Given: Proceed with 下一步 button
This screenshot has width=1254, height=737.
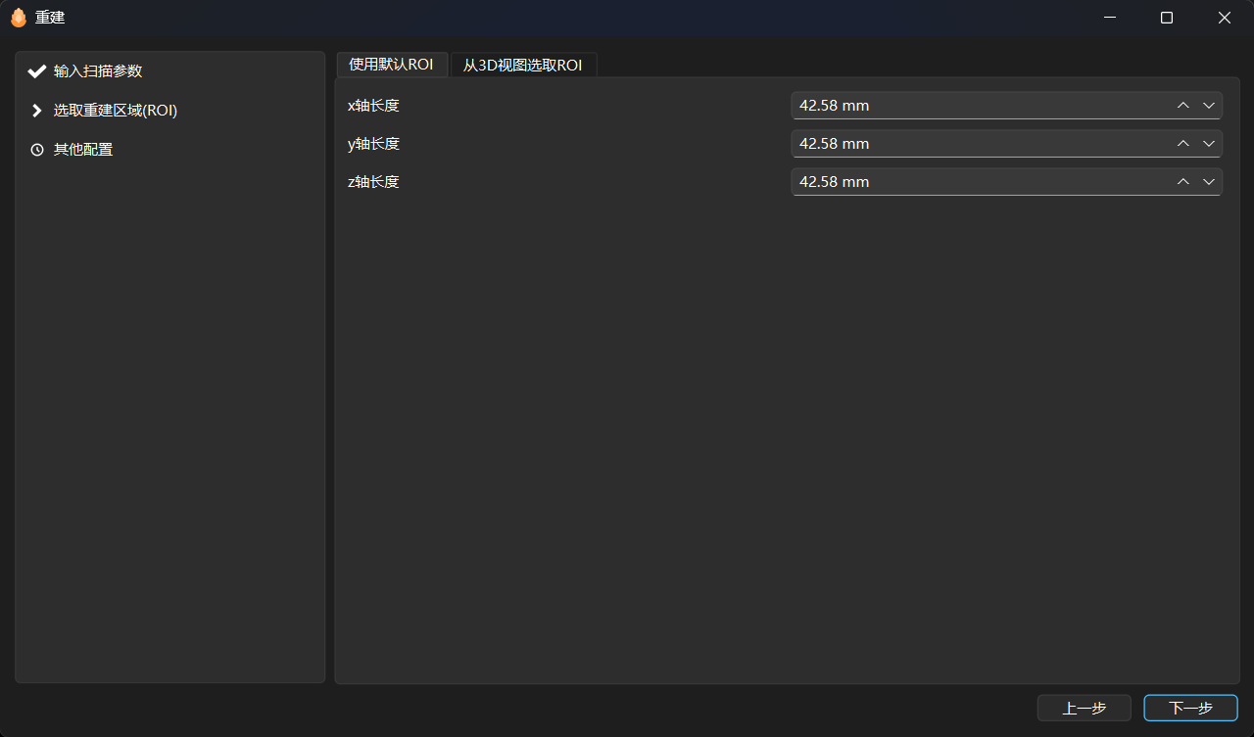Looking at the screenshot, I should tap(1190, 708).
